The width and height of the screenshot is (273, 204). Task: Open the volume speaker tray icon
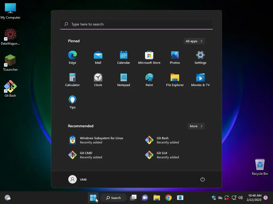coord(240,198)
